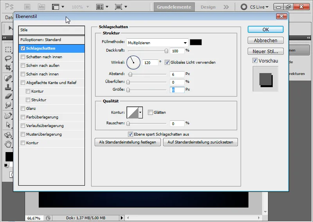The height and width of the screenshot is (222, 313).
Task: Click the foreground color swatch in toolbox
Action: tap(9, 157)
